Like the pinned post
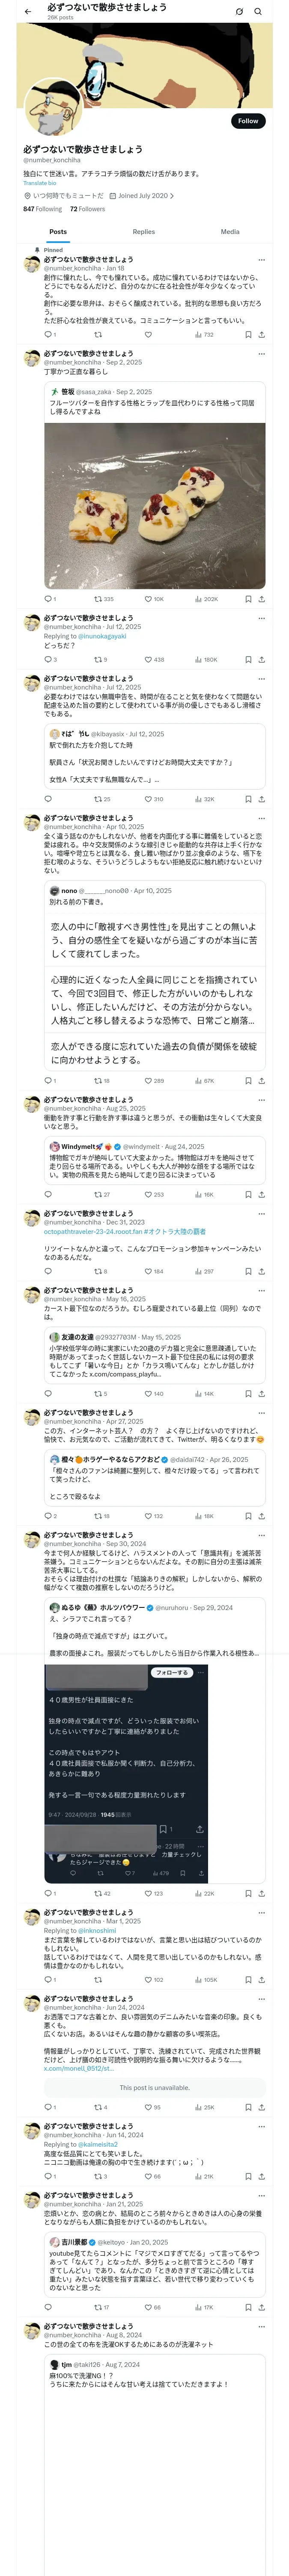Screen dimensions: 289x2576 [147, 334]
